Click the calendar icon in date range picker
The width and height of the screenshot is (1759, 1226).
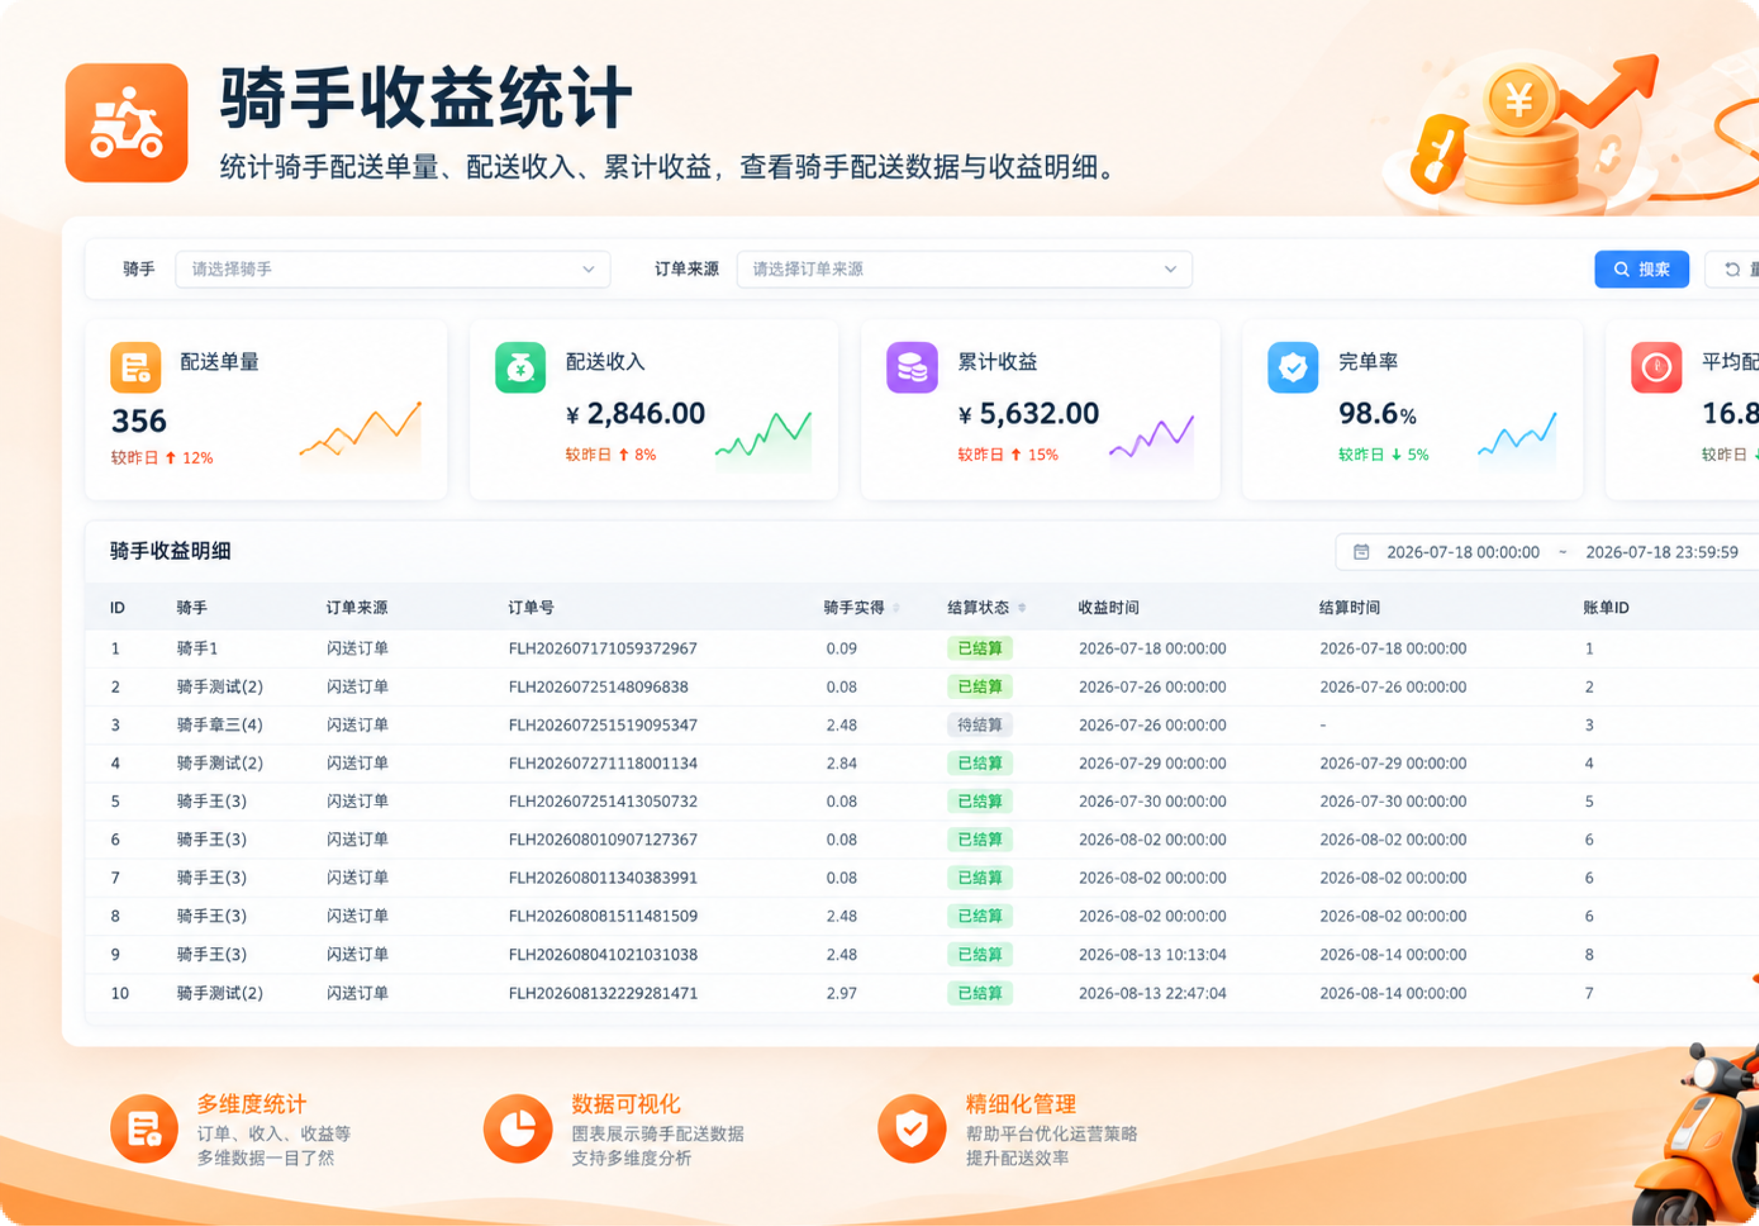1361,552
